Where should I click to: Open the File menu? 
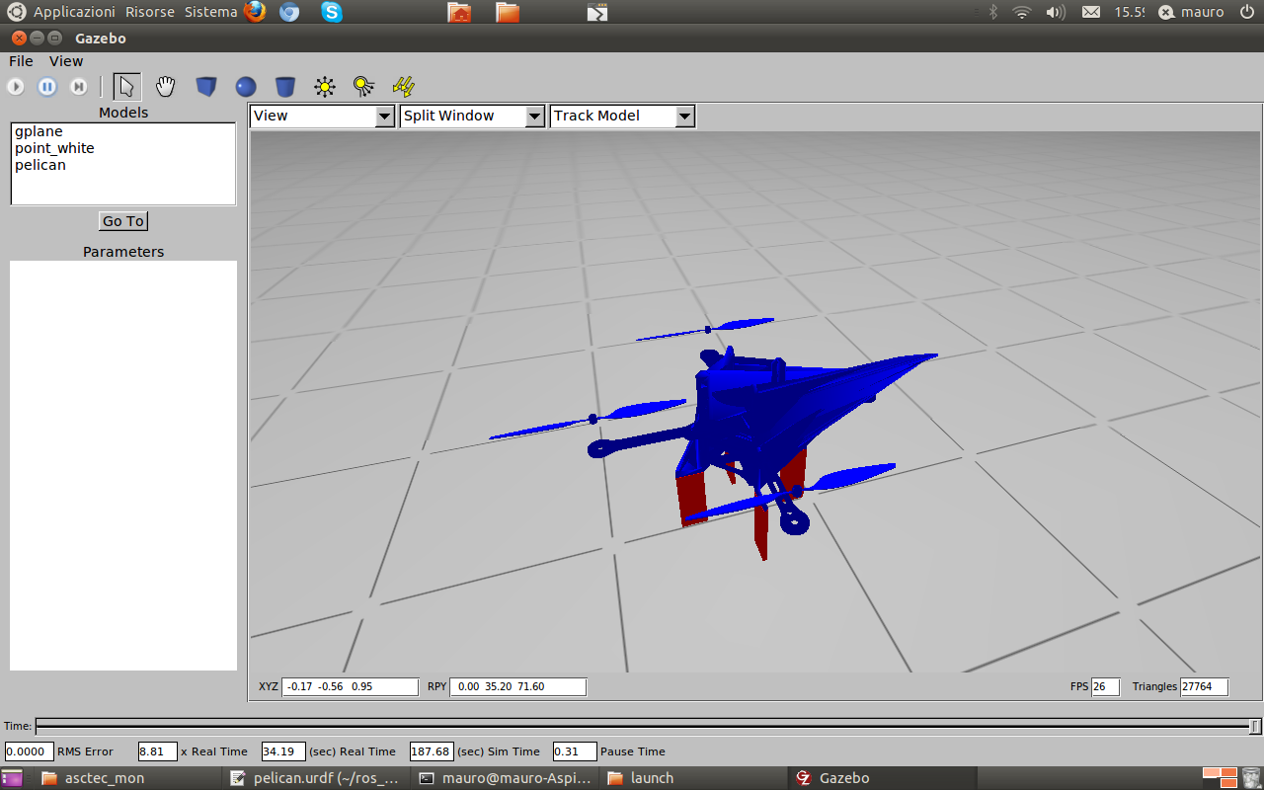(x=21, y=61)
